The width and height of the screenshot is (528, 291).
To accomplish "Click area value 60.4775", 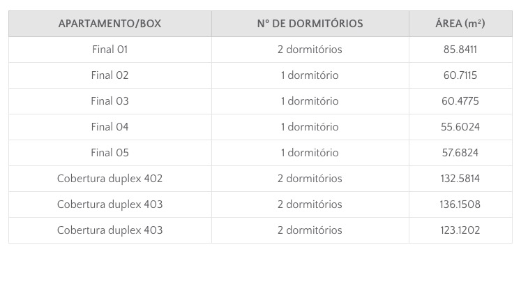I will pos(460,101).
